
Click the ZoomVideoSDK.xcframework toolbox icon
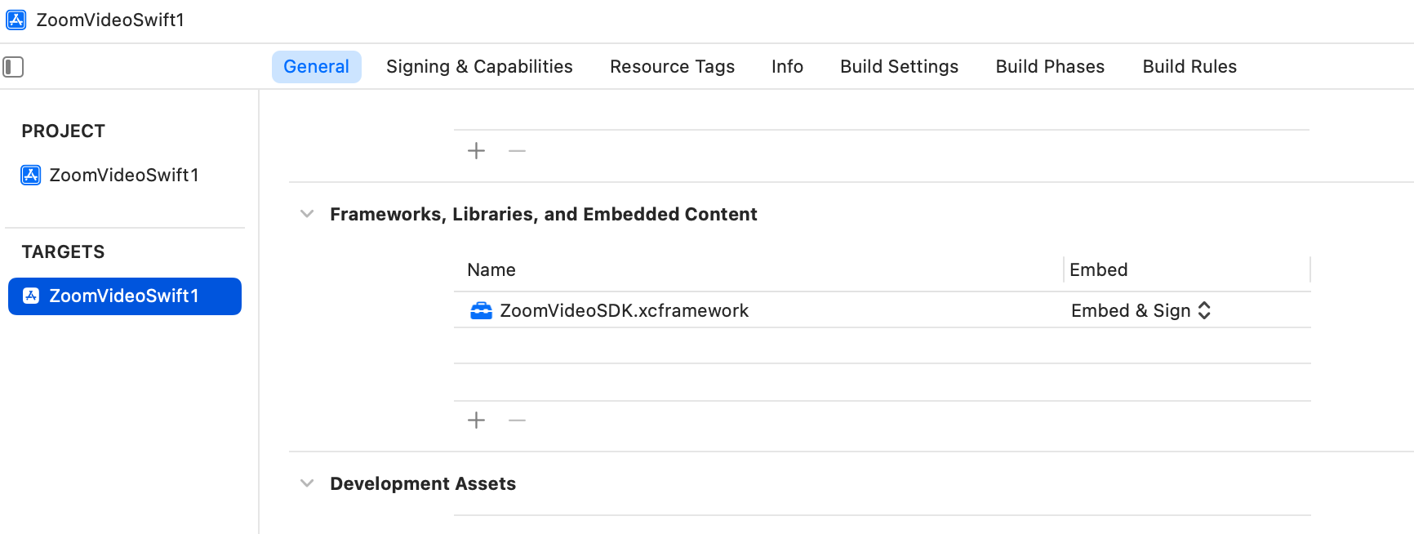point(481,311)
